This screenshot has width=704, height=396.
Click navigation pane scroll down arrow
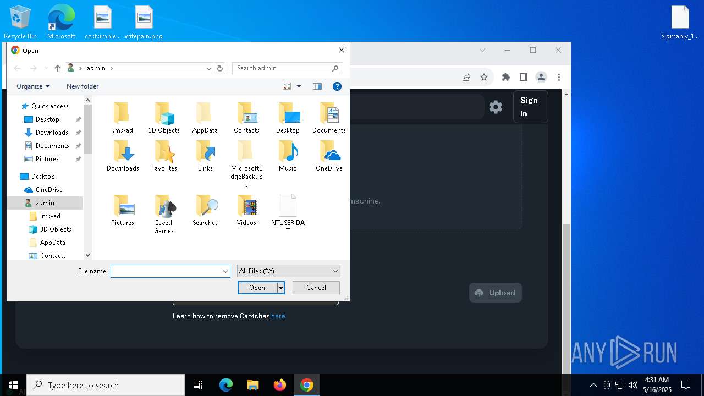tap(87, 255)
